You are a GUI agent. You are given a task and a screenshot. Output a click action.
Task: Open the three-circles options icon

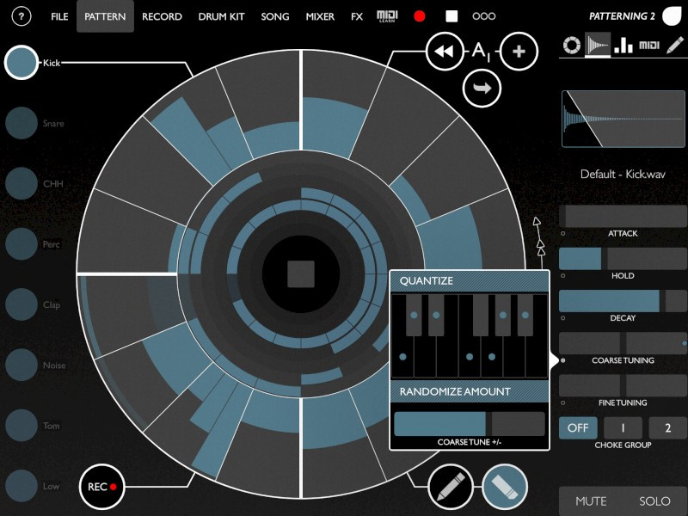[x=484, y=16]
